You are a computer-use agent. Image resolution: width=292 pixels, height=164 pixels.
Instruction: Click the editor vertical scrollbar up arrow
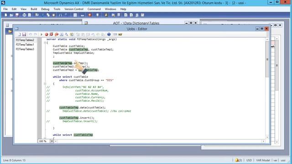tap(267, 40)
